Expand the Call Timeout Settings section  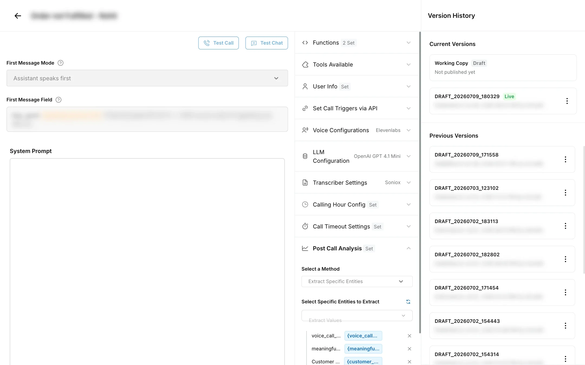click(x=408, y=226)
